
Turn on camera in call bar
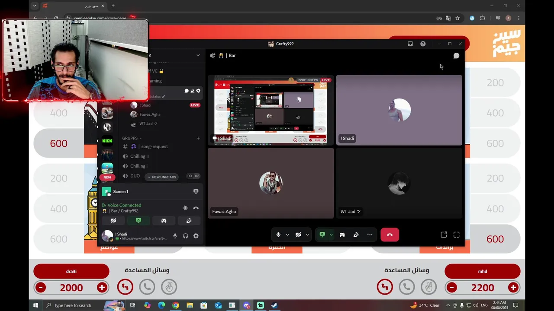pyautogui.click(x=298, y=235)
